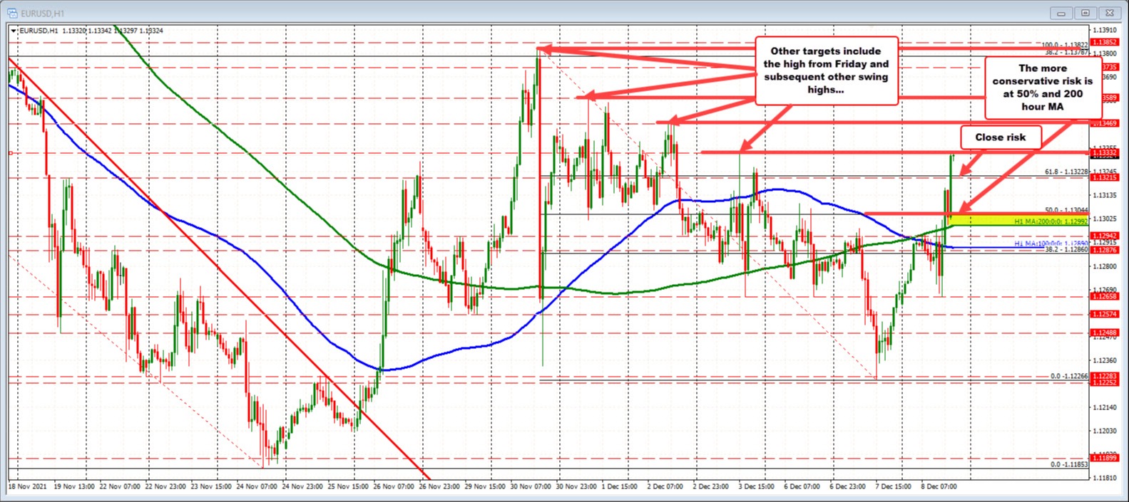The image size is (1129, 502).
Task: Click the EURUSD chart window icon
Action: coord(13,13)
